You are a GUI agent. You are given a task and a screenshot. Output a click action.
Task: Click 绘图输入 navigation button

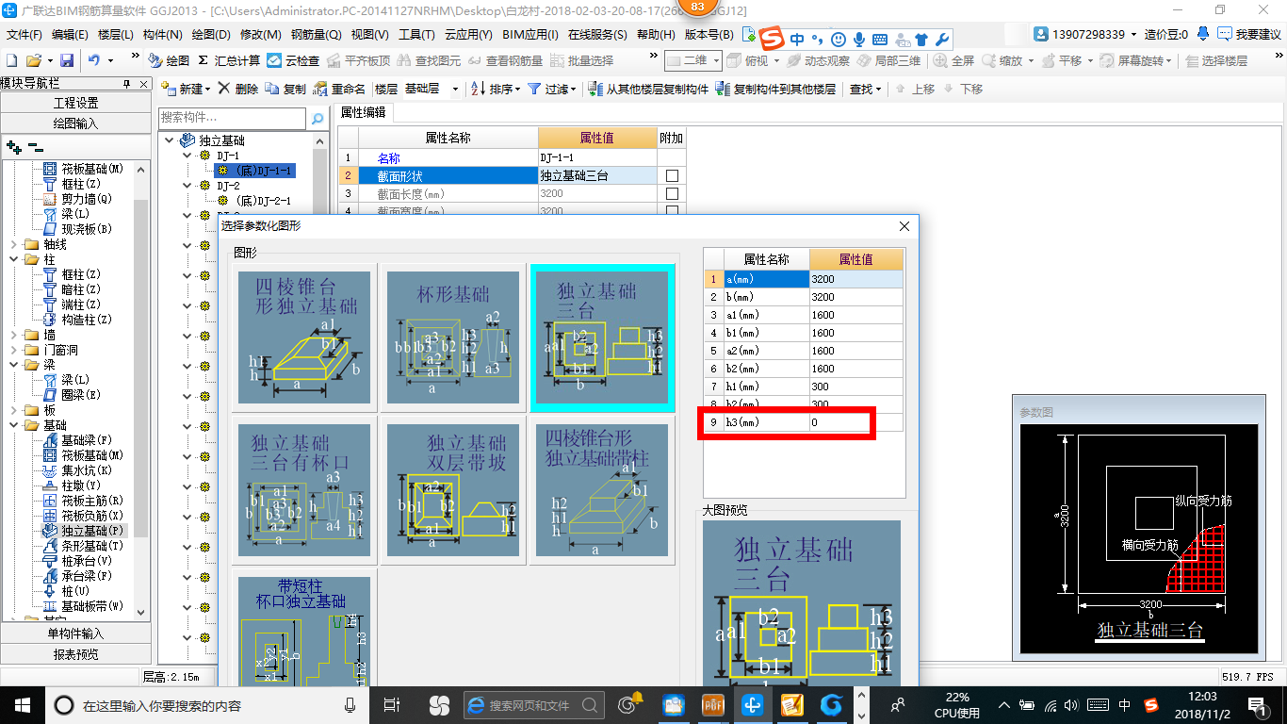[x=75, y=123]
